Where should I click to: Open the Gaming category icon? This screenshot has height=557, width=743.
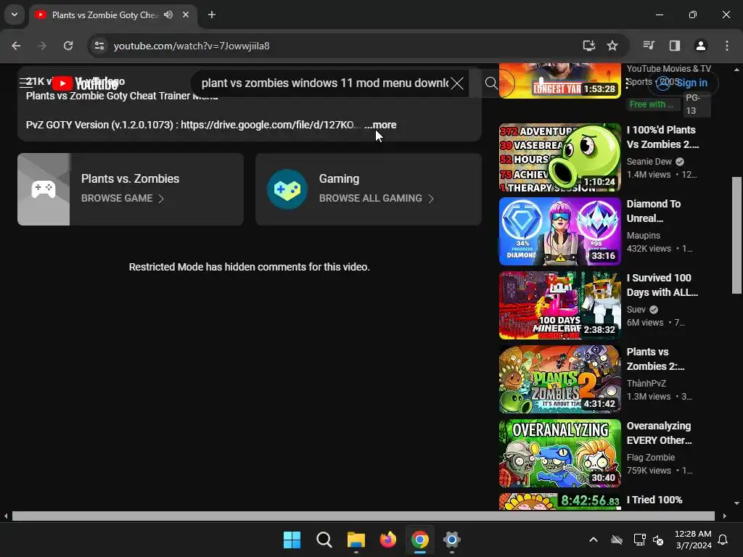287,189
